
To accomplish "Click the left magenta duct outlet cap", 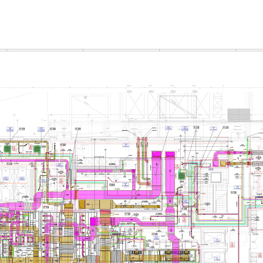I will 156,154.
